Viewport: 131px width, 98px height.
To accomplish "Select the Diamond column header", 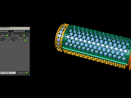I will click(x=20, y=38).
